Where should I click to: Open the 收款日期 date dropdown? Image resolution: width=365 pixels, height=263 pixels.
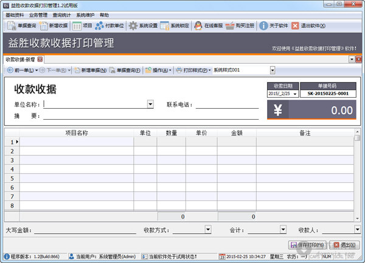(295, 94)
